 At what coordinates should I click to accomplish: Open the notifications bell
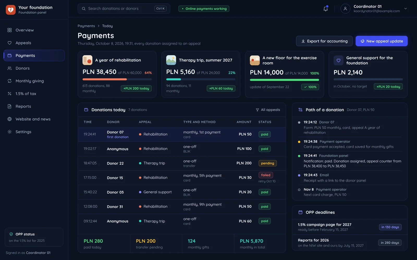pyautogui.click(x=326, y=9)
